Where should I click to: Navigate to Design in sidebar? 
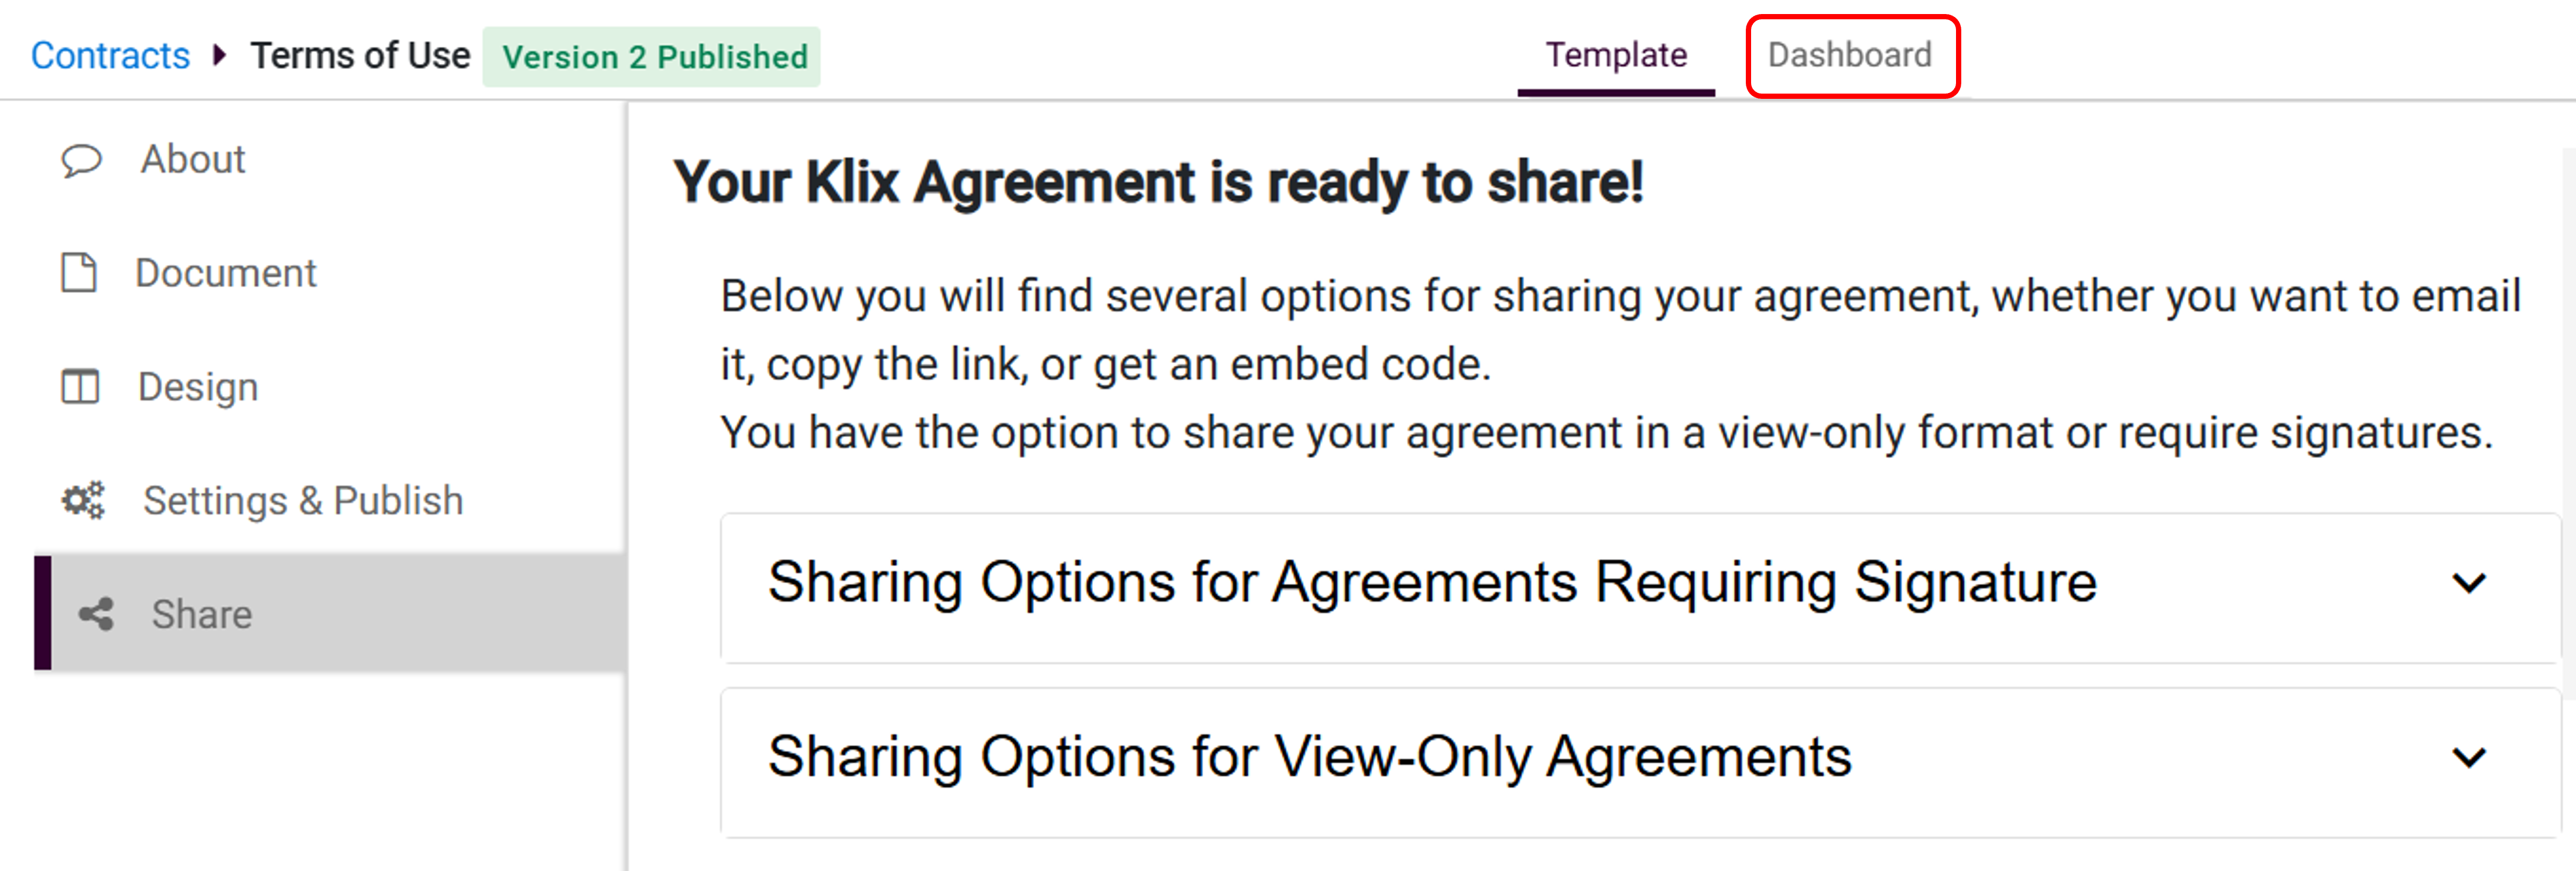[x=198, y=387]
